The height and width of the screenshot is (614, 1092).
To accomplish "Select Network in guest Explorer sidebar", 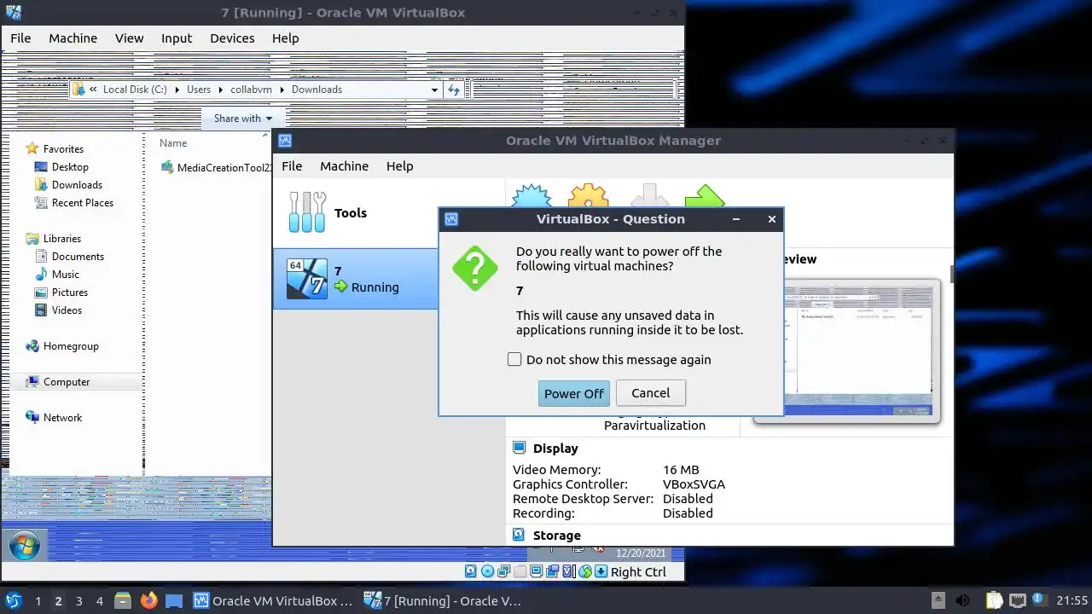I will [x=62, y=418].
